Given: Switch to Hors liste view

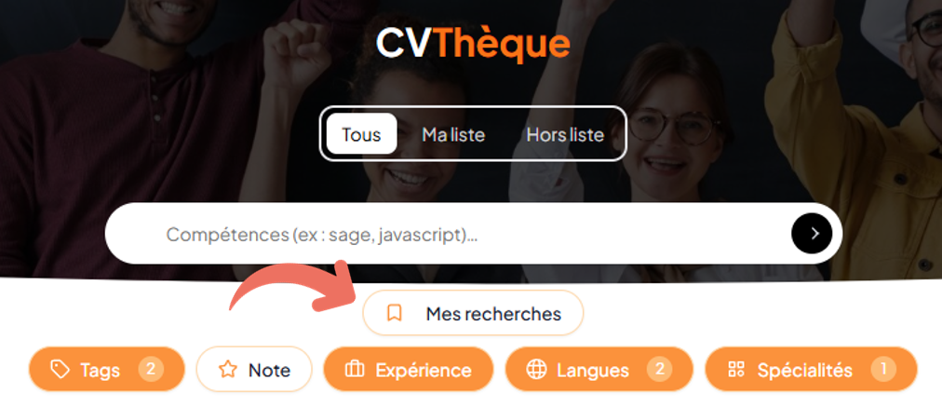Looking at the screenshot, I should pos(565,134).
